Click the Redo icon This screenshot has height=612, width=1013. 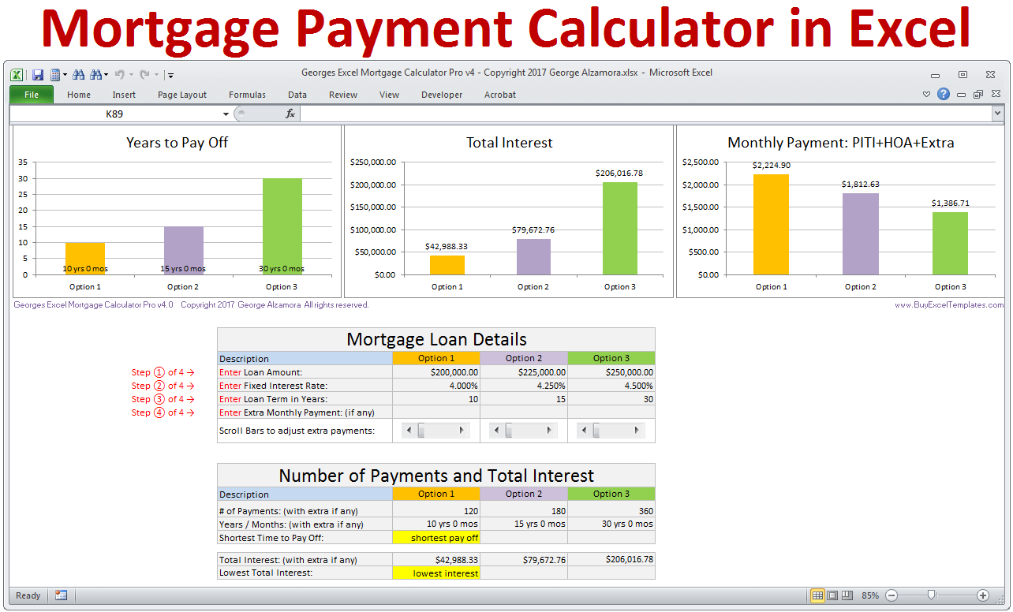[x=144, y=73]
